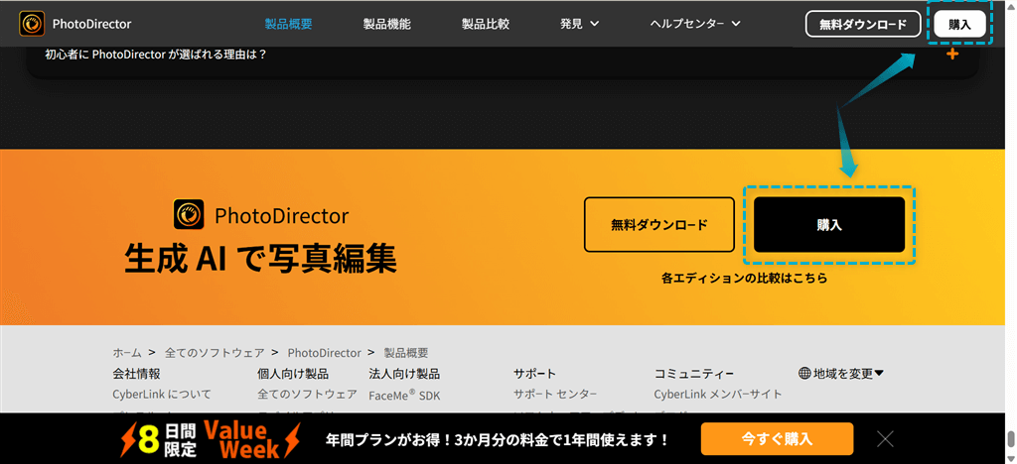The width and height of the screenshot is (1017, 464).
Task: Click the 会社情報 footer heading
Action: pyautogui.click(x=136, y=374)
